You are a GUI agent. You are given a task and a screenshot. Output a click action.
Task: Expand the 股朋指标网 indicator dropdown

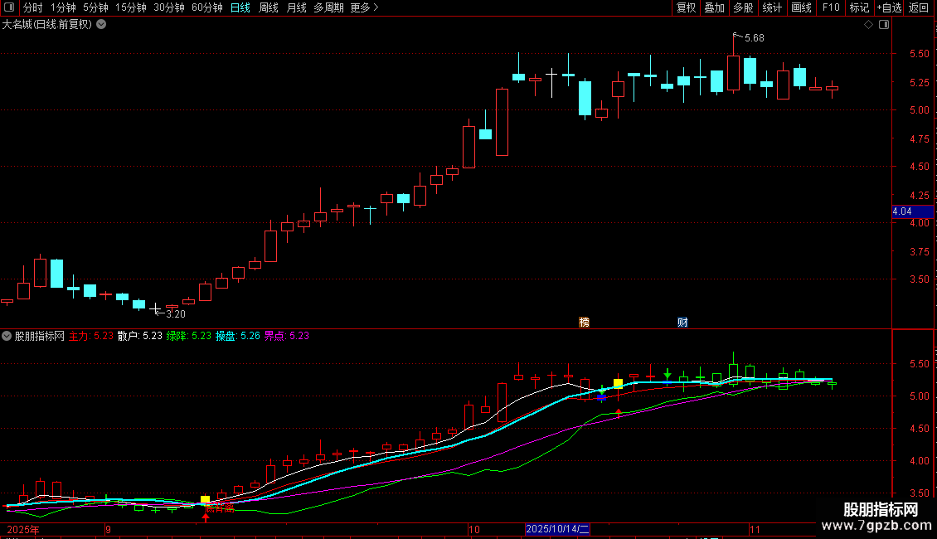tap(7, 336)
